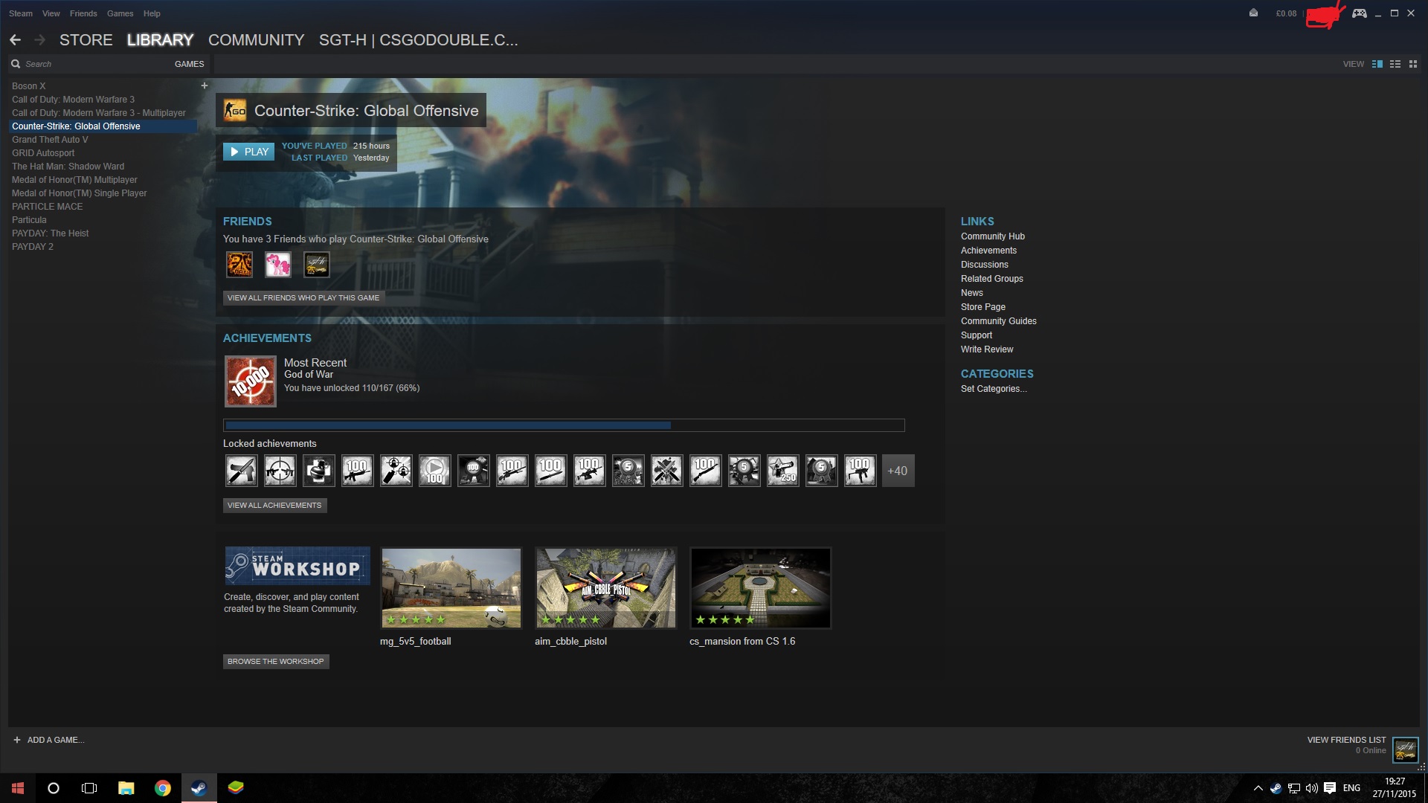Launch Big Picture mode controller icon
1428x803 pixels.
1359,13
